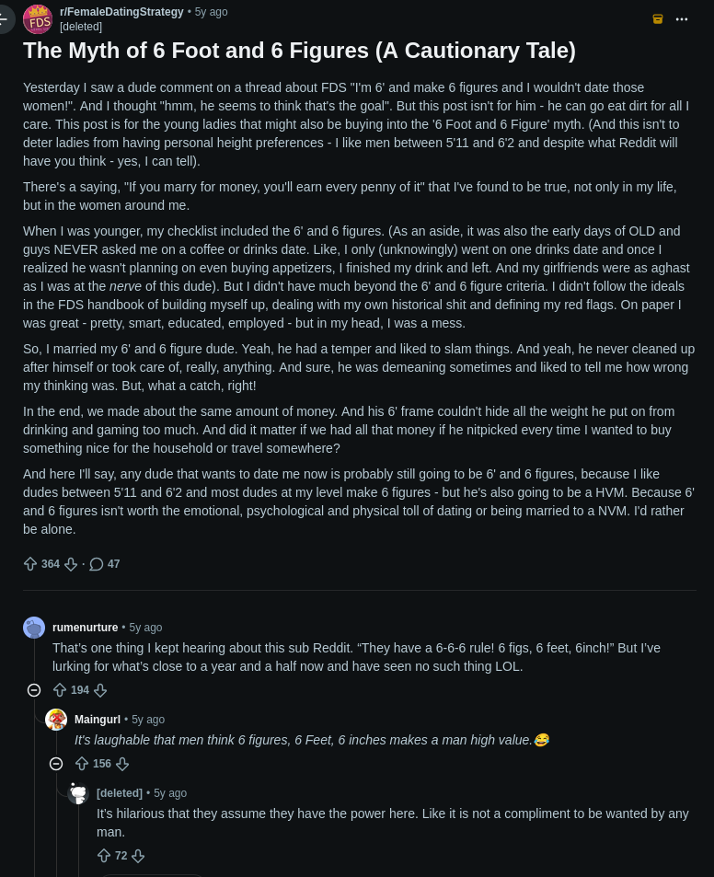Go back using the arrow button
The image size is (714, 877).
tap(5, 19)
